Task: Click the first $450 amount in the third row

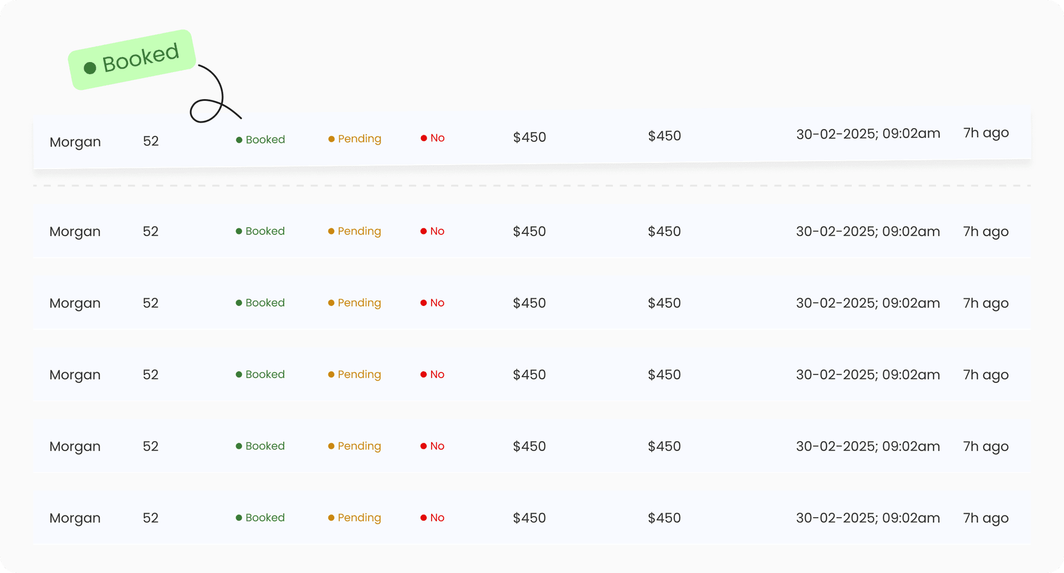Action: (529, 303)
